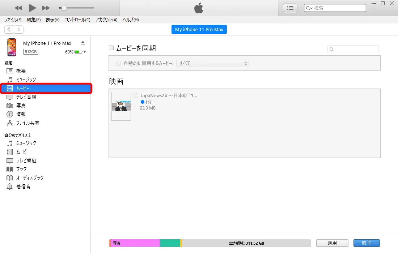
Task: Click the iPhone device thumbnail image
Action: [x=12, y=47]
